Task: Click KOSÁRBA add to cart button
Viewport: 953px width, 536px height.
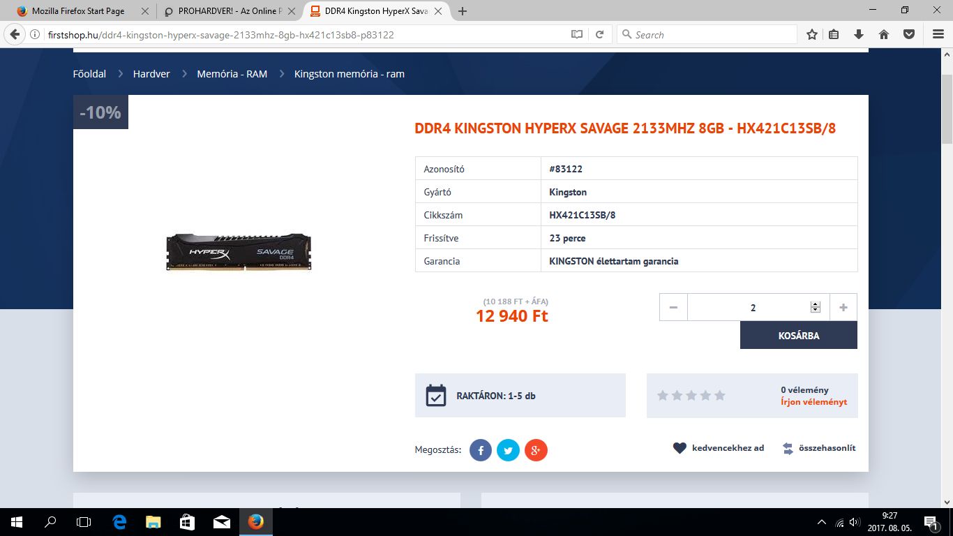Action: click(799, 335)
